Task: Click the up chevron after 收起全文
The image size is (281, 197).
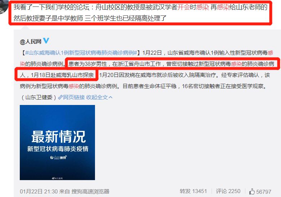Action: click(x=110, y=97)
